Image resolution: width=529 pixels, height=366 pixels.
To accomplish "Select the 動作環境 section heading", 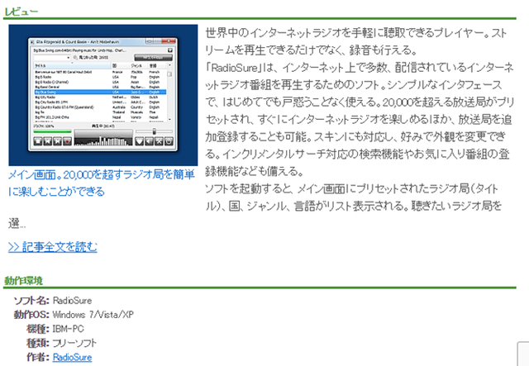I will tap(23, 281).
